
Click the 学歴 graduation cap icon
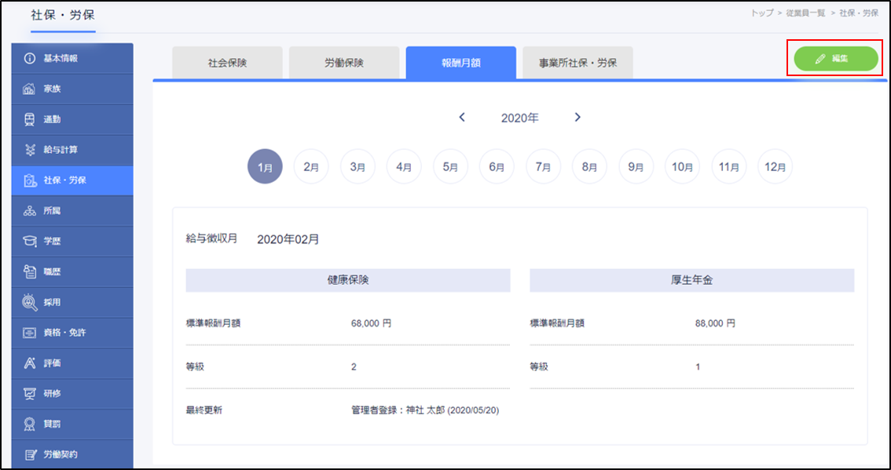click(x=30, y=242)
